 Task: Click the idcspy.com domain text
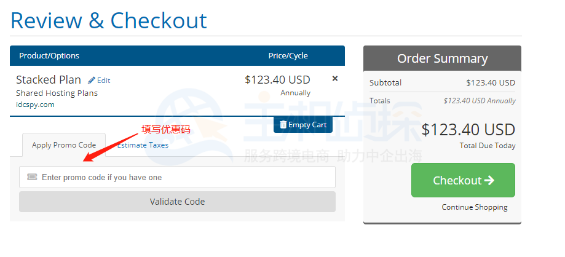point(35,105)
